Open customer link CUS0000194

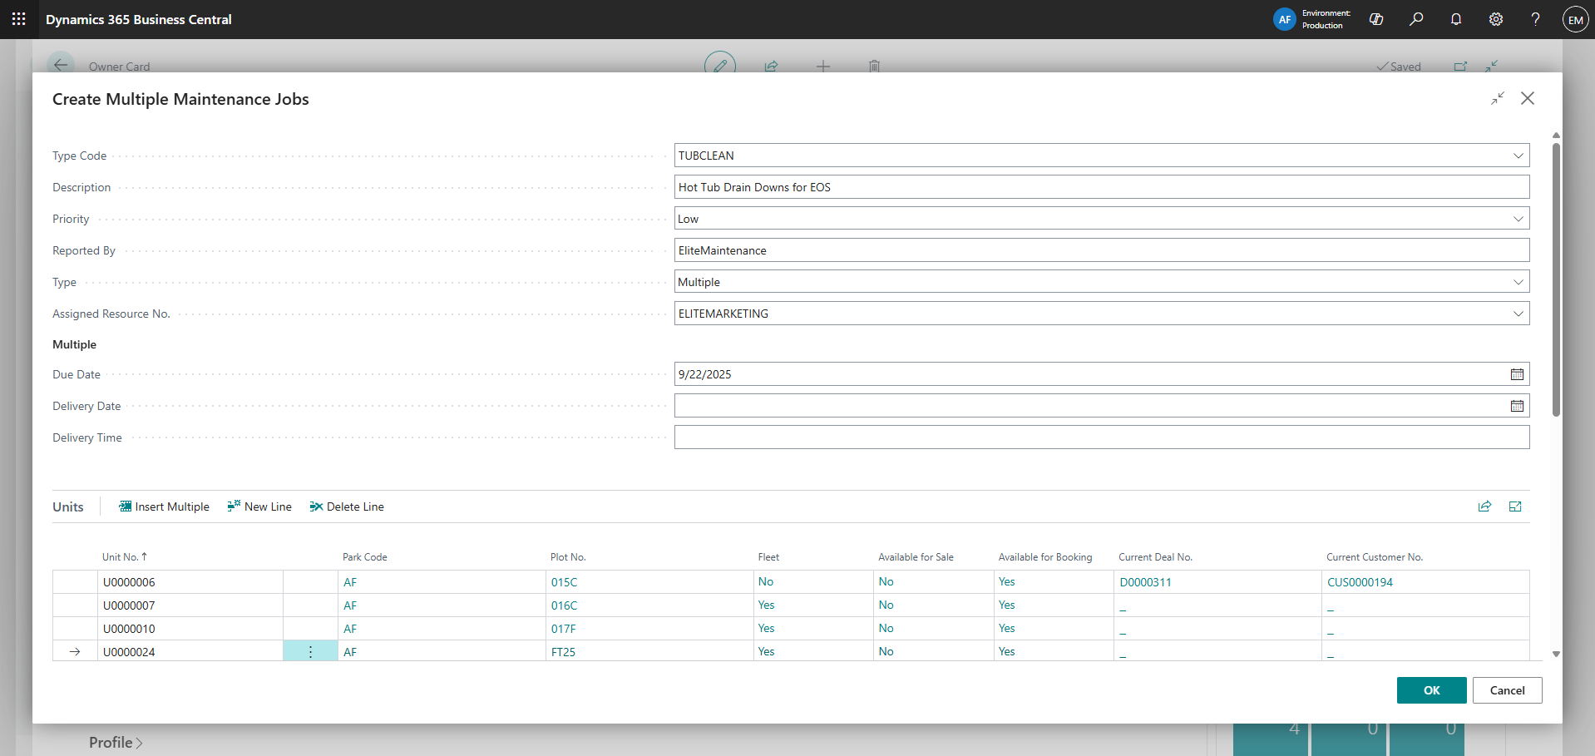pyautogui.click(x=1360, y=582)
